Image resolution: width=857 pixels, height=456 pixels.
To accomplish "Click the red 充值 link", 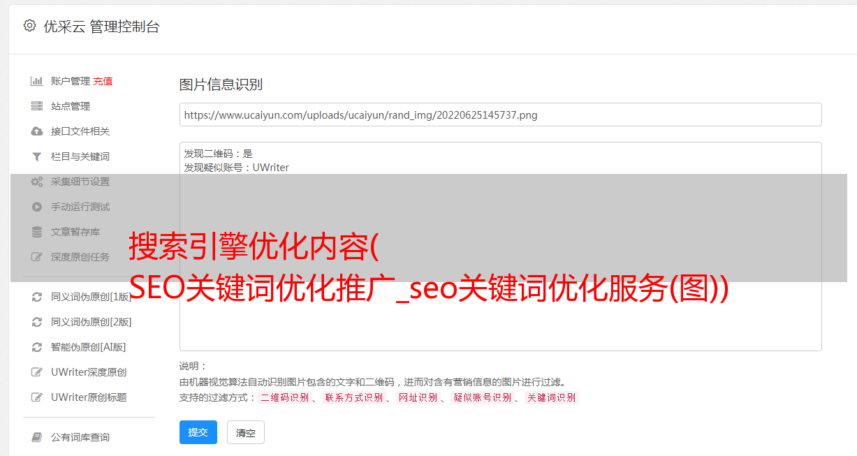I will tap(103, 81).
